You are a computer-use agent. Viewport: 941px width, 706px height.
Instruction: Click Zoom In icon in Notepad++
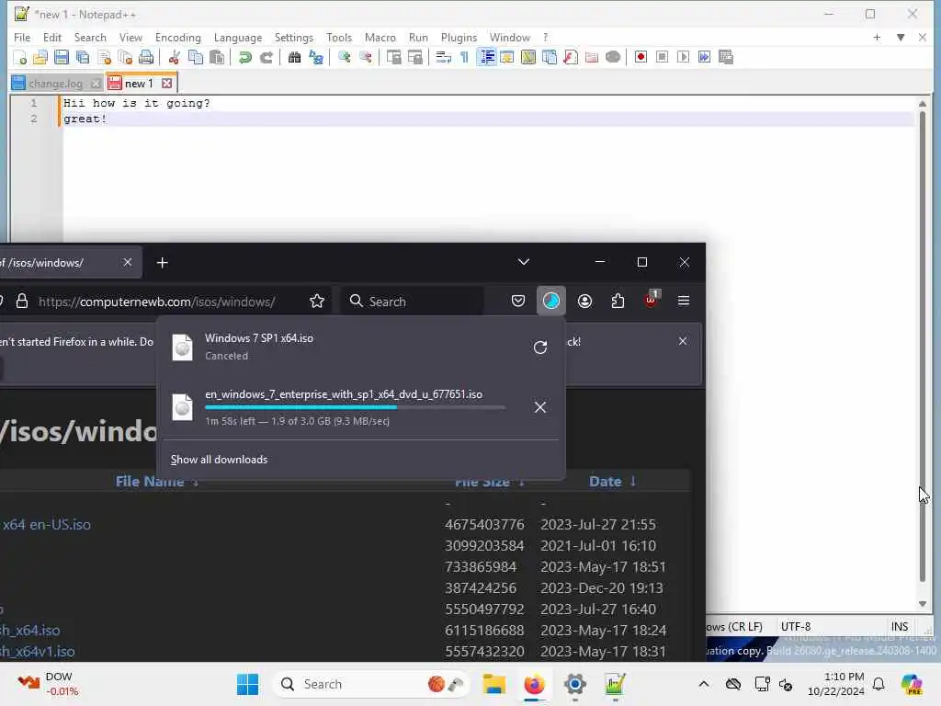[345, 57]
